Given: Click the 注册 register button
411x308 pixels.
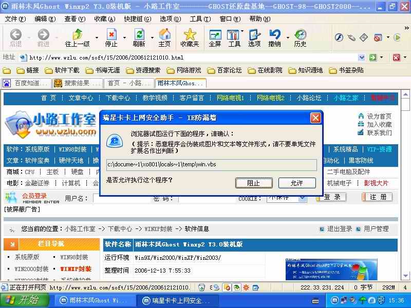Looking at the screenshot, I should (377, 197).
